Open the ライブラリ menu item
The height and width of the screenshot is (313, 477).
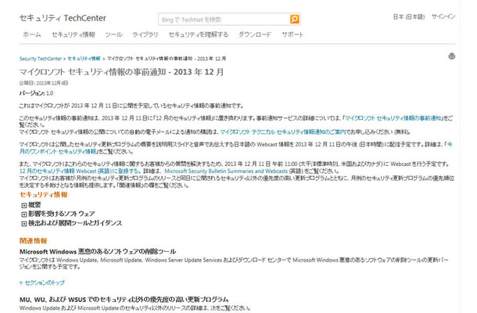[145, 34]
